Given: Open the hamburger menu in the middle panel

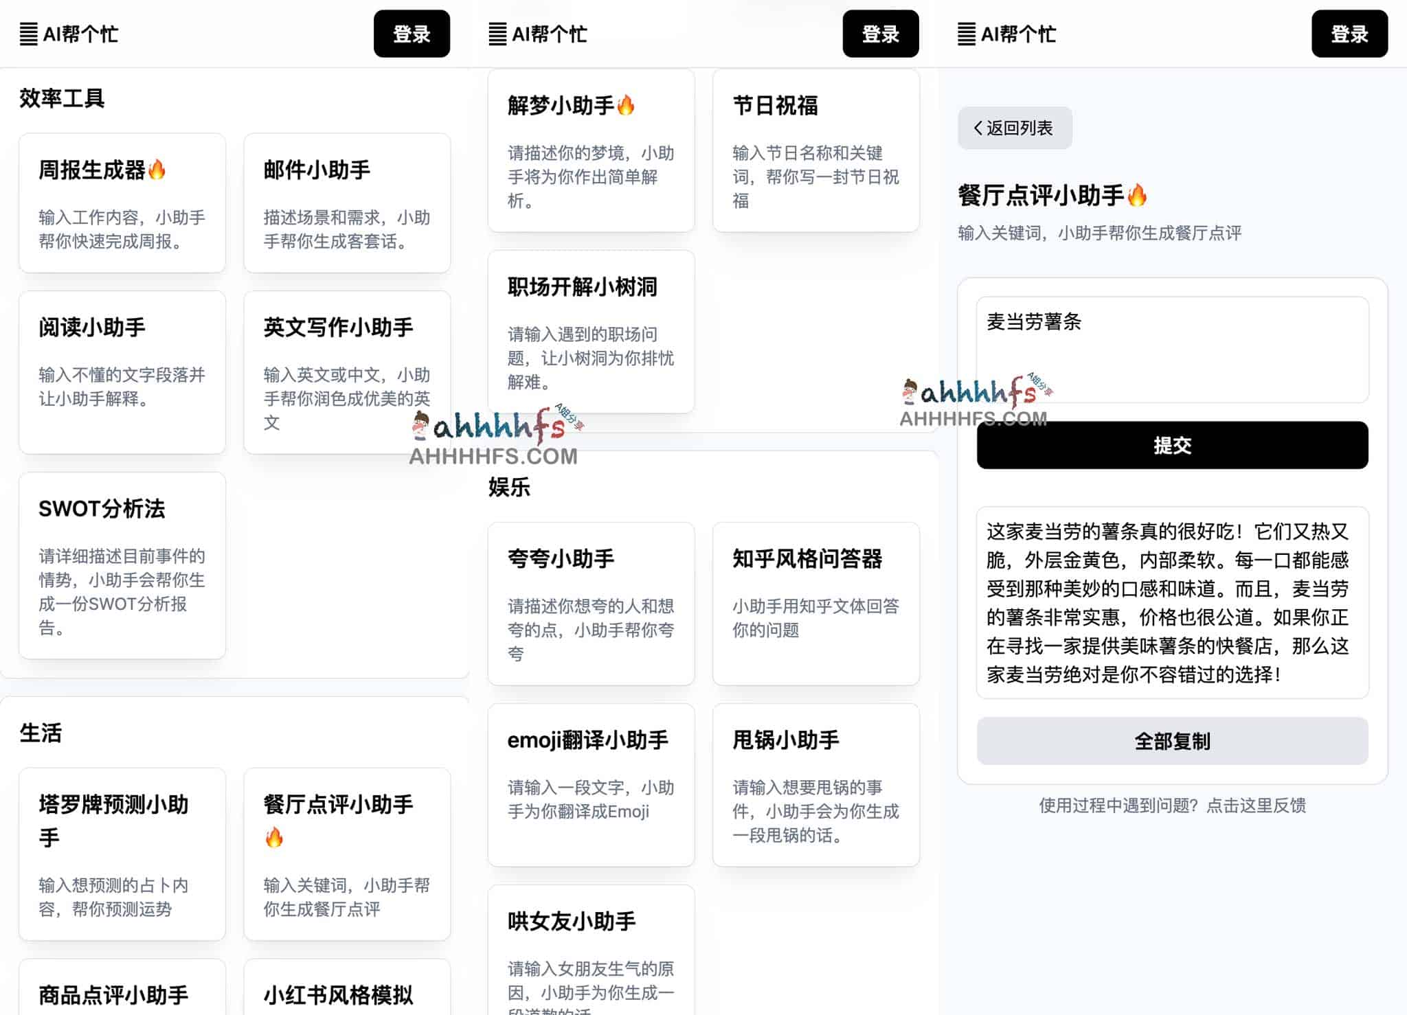Looking at the screenshot, I should [497, 34].
